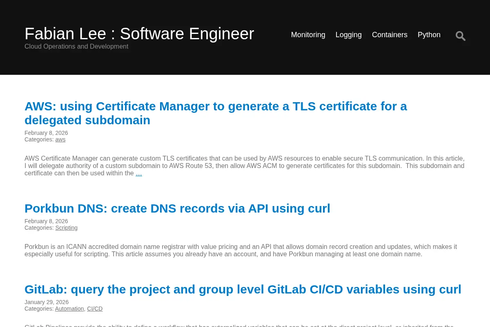Open the Automation category link

[69, 309]
